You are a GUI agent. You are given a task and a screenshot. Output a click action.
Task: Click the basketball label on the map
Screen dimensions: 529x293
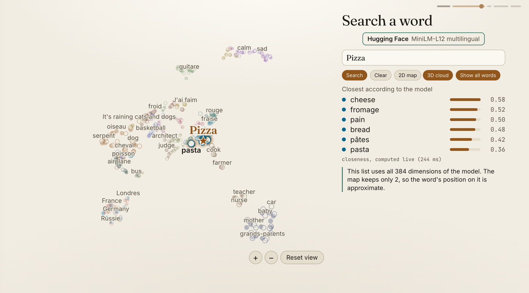tap(151, 128)
